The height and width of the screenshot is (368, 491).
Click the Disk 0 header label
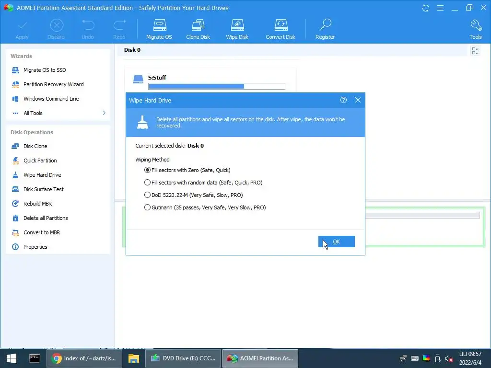pos(132,50)
